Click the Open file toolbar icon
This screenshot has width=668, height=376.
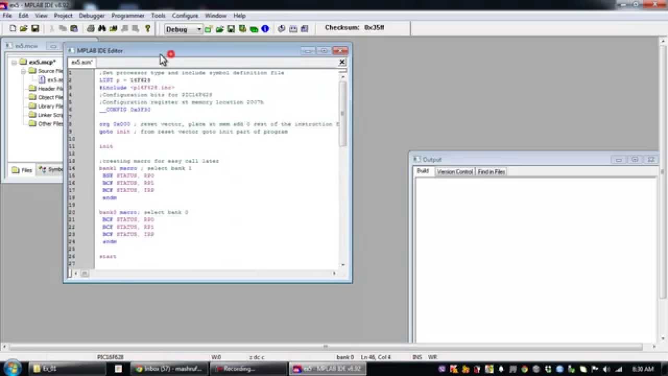click(x=24, y=29)
